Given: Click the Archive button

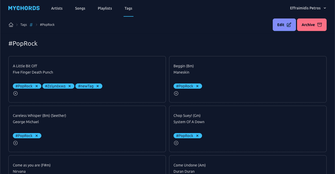Looking at the screenshot, I should pyautogui.click(x=312, y=24).
